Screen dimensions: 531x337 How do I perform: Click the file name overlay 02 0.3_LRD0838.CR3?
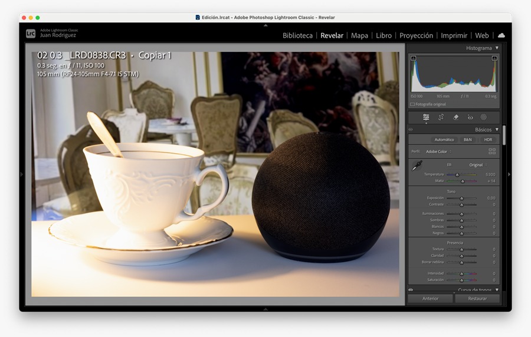click(81, 55)
